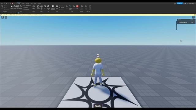This screenshot has height=110, width=196.
Task: Click the Click prompt button
Action: 98,106
